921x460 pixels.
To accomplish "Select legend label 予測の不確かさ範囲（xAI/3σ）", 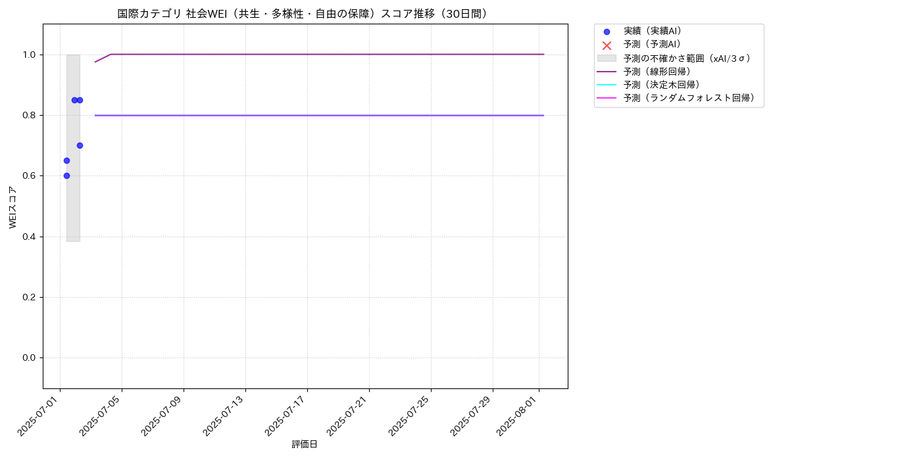I will click(x=687, y=58).
